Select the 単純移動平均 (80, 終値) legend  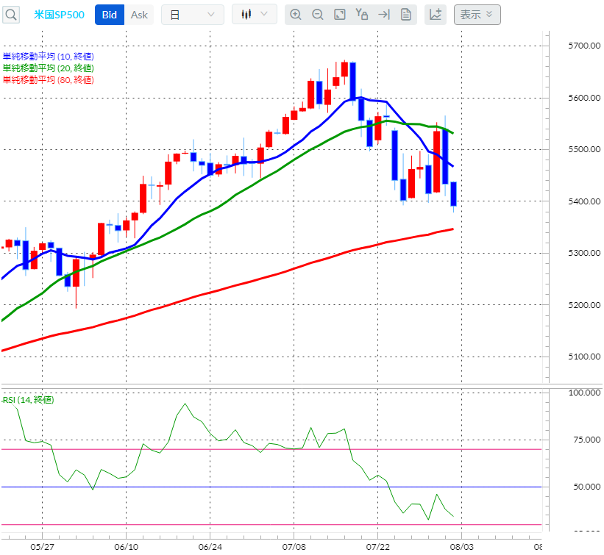click(x=49, y=79)
